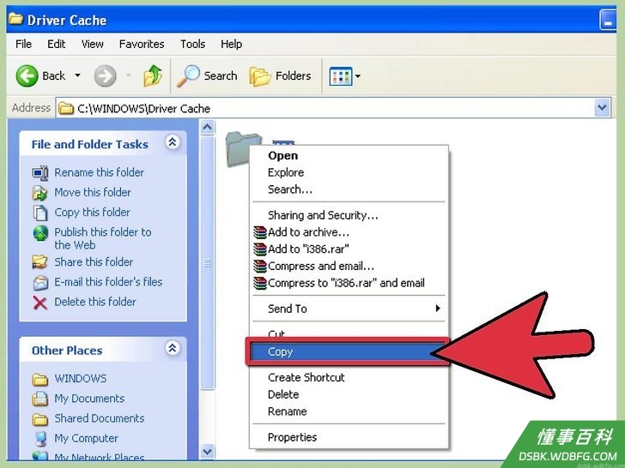Click the E-mail folder's files envelope icon
This screenshot has height=468, width=625.
[40, 283]
